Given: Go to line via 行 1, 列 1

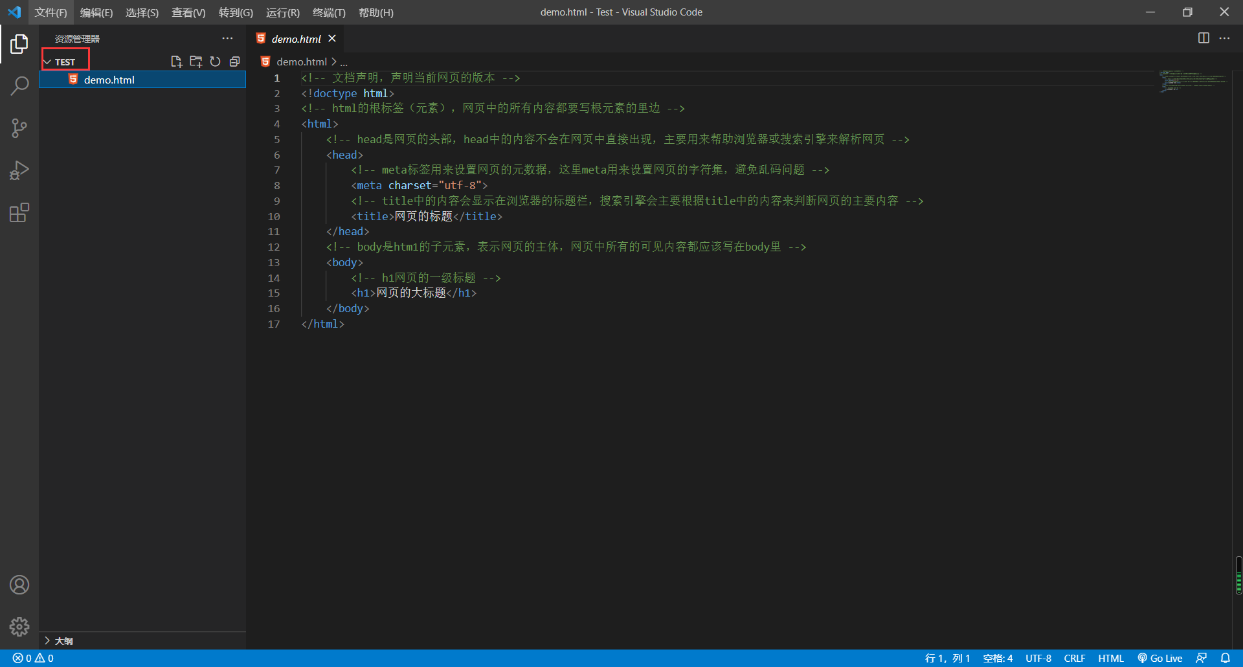Looking at the screenshot, I should click(x=947, y=658).
